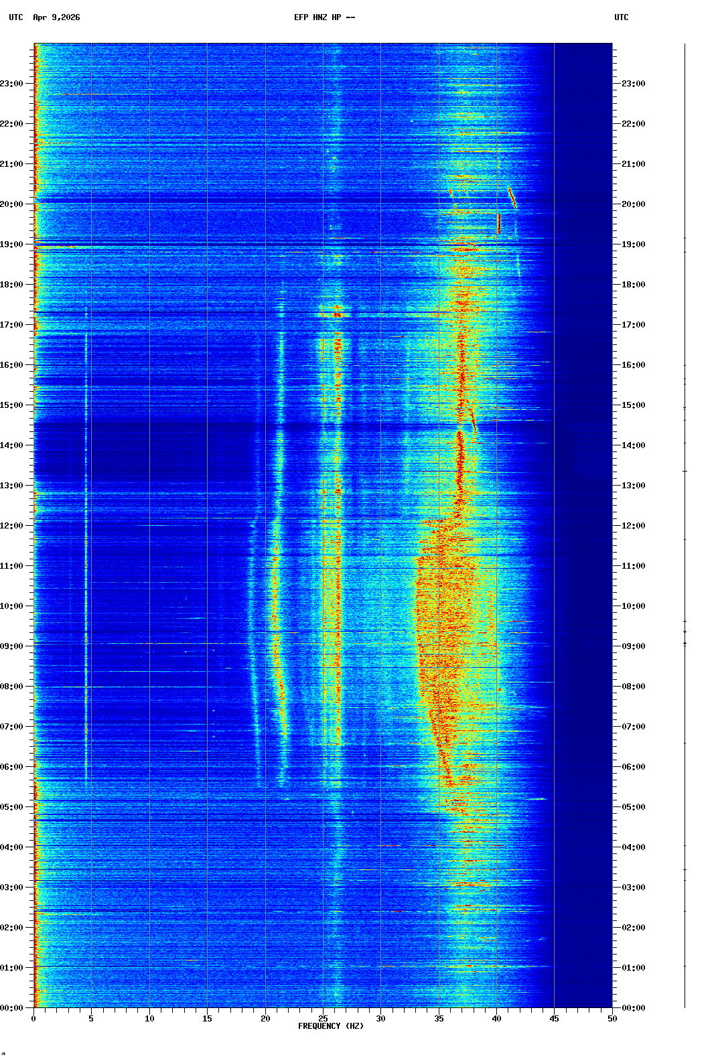Select the 12:00 label on left axis
The width and height of the screenshot is (714, 1061).
[x=12, y=526]
